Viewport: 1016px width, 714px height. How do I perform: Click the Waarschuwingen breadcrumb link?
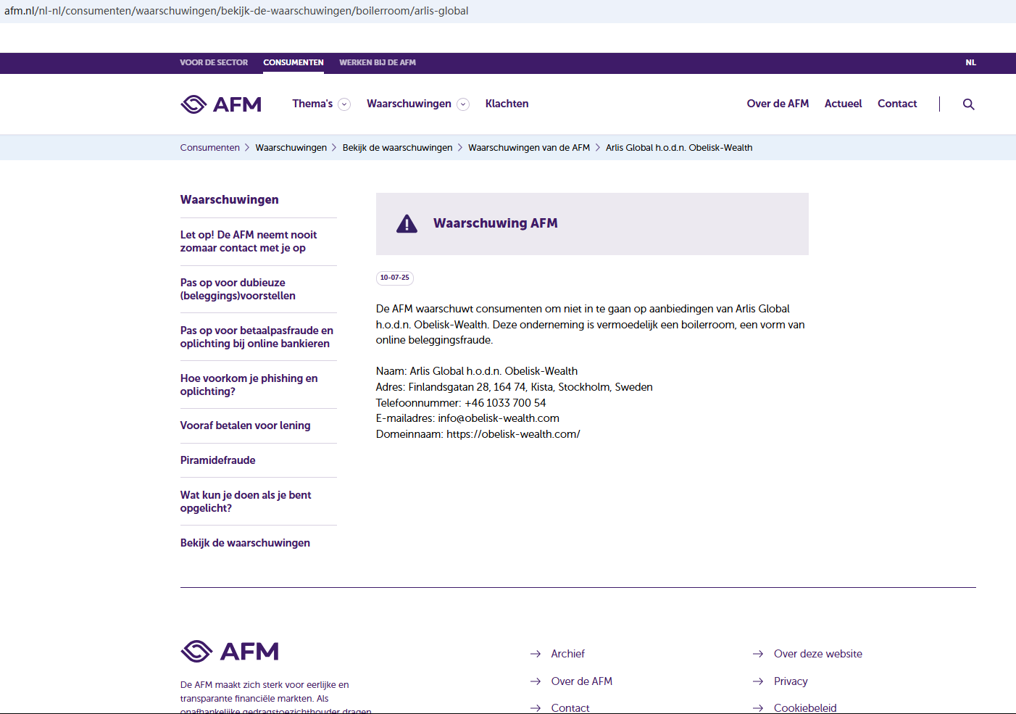(x=291, y=148)
